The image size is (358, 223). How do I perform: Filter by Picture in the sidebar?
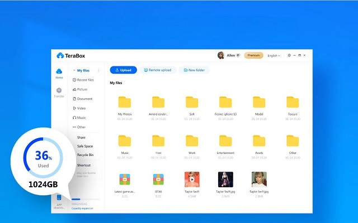80,89
